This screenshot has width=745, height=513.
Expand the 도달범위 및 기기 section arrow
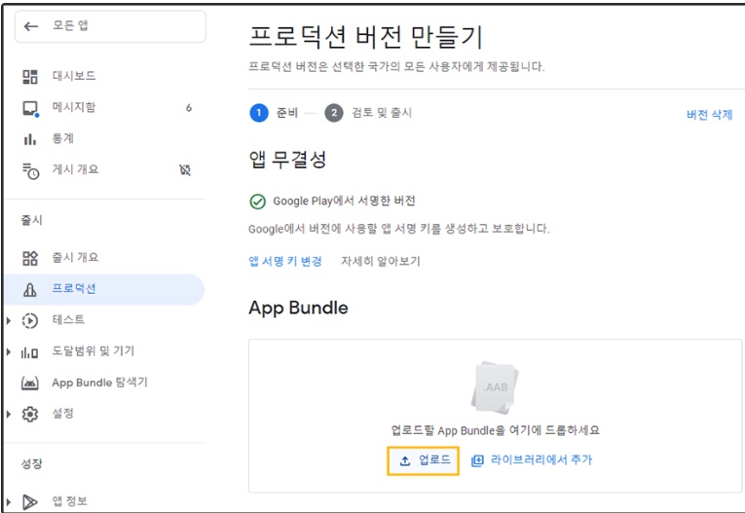[9, 352]
